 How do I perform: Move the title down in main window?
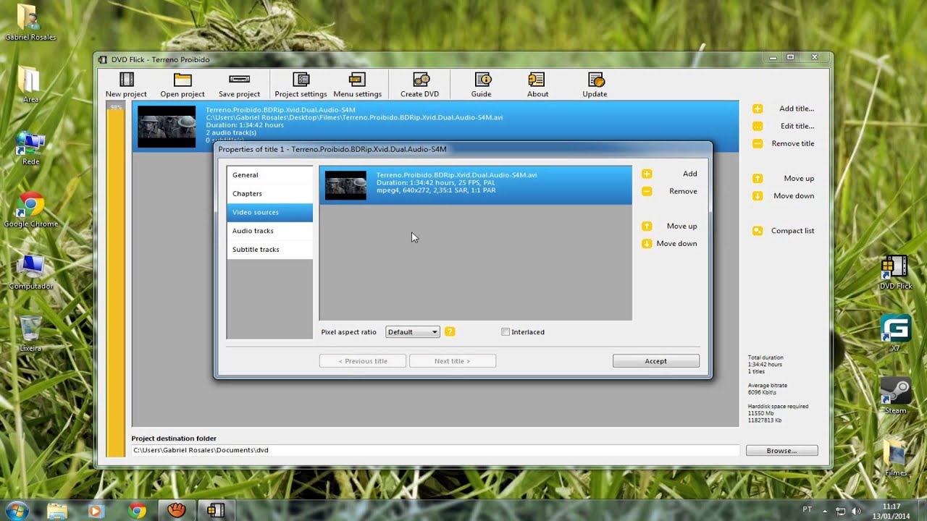coord(784,195)
